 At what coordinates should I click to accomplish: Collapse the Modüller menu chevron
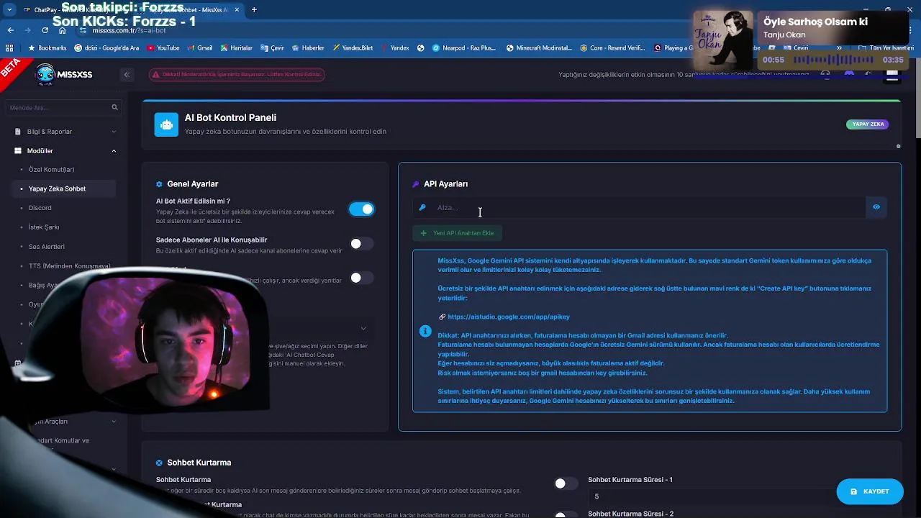[x=114, y=151]
